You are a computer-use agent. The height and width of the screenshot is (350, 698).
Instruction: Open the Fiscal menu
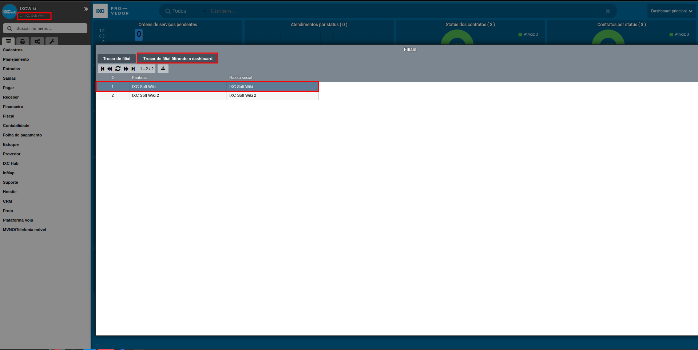[9, 116]
